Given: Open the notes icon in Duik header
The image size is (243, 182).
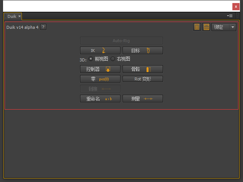Looking at the screenshot, I should (197, 27).
